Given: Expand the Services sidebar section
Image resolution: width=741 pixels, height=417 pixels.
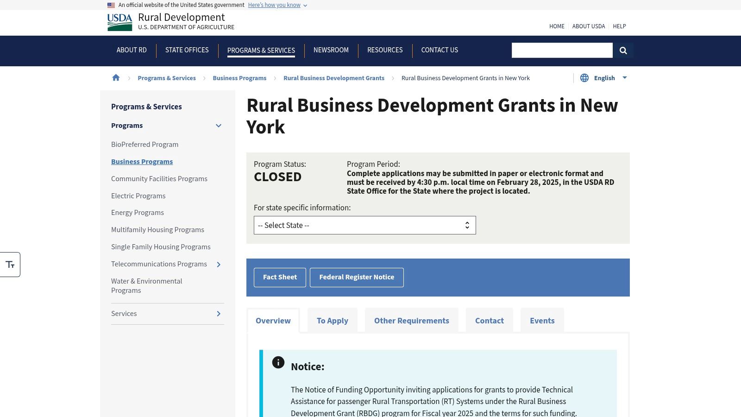Looking at the screenshot, I should tap(218, 314).
